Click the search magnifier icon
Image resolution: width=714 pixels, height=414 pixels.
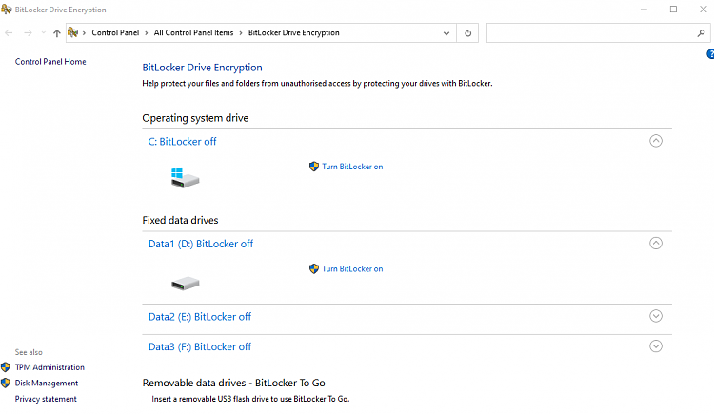click(x=702, y=32)
